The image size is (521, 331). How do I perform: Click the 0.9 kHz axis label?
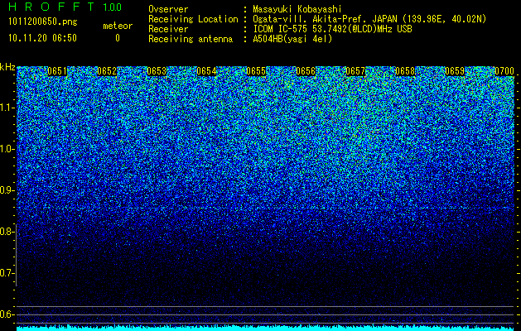[7, 190]
